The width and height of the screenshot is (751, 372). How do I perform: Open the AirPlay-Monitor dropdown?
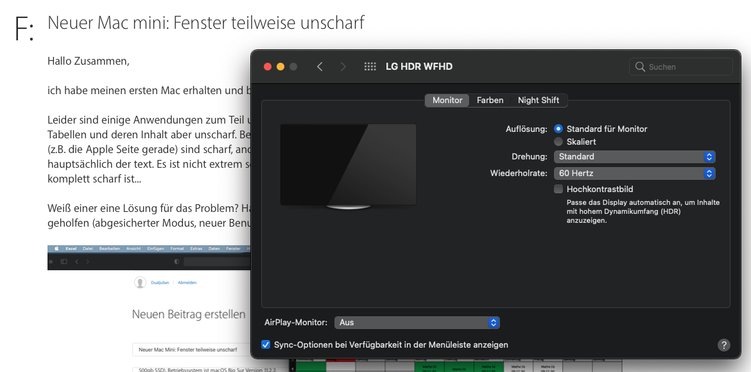[417, 323]
